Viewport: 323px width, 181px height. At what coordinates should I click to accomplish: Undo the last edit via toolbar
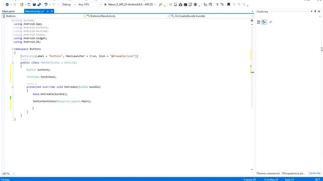click(x=46, y=5)
